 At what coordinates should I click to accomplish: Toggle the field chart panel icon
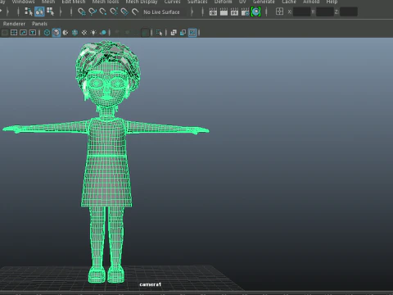[x=14, y=33]
